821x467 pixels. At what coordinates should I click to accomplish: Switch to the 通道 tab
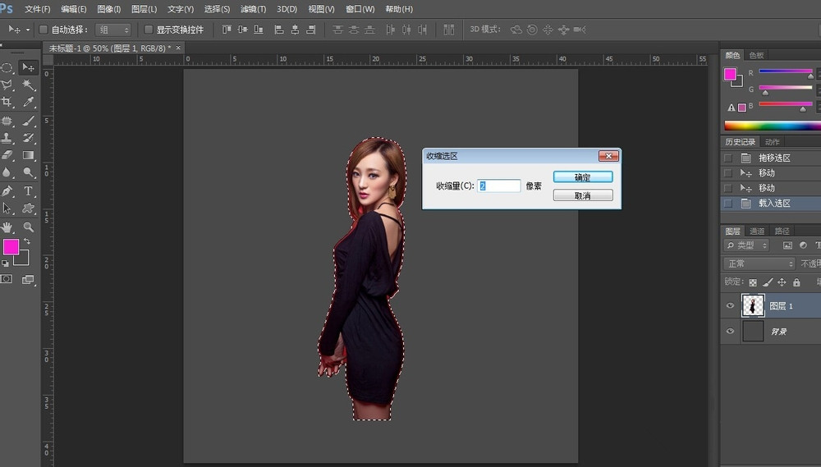pyautogui.click(x=757, y=231)
